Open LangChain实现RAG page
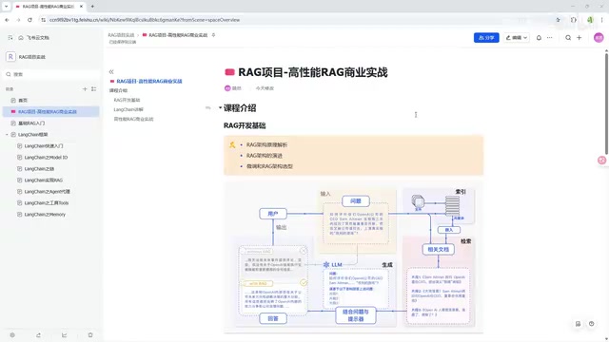Image resolution: width=609 pixels, height=342 pixels. tap(43, 180)
